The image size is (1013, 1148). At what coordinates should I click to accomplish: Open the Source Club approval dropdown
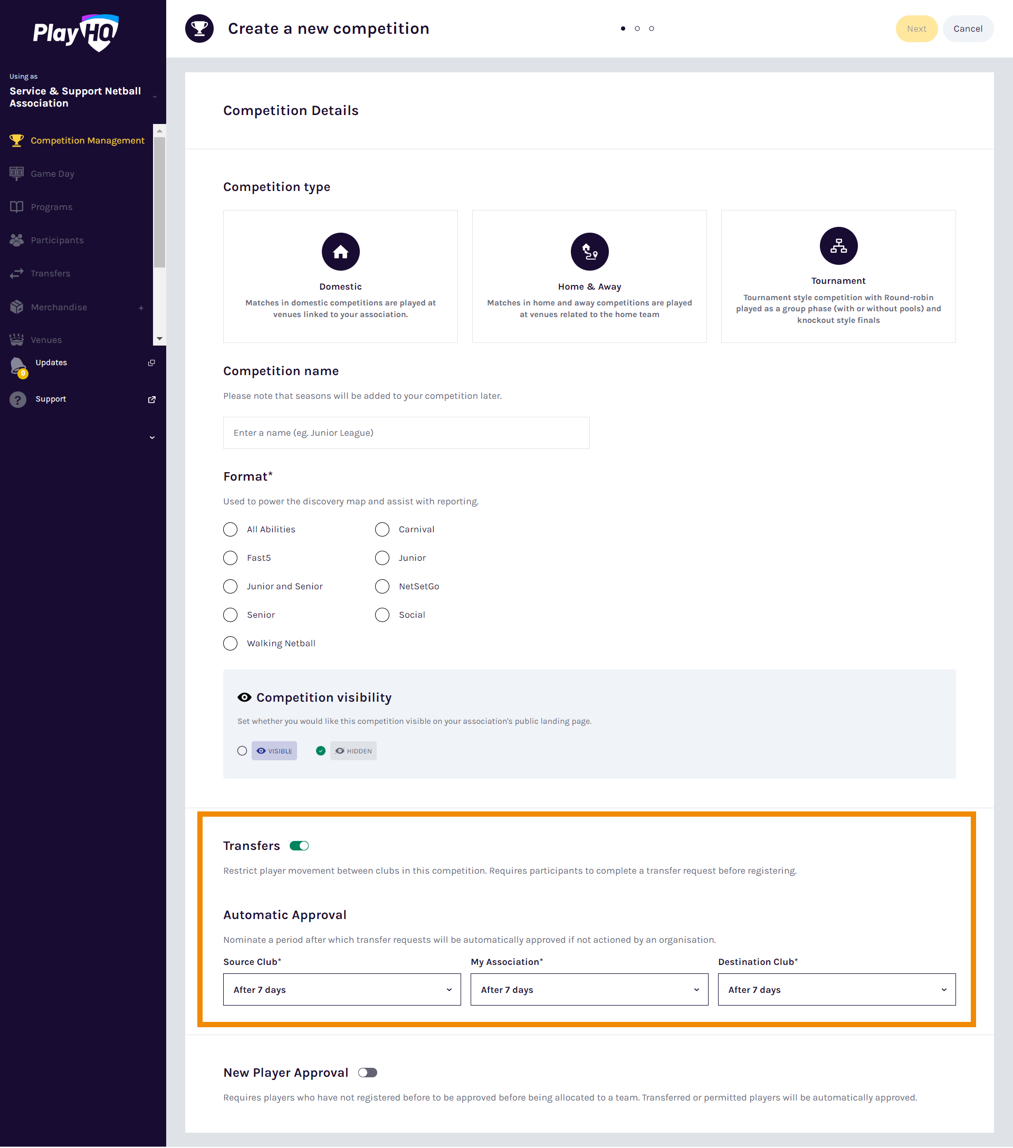[x=341, y=990]
